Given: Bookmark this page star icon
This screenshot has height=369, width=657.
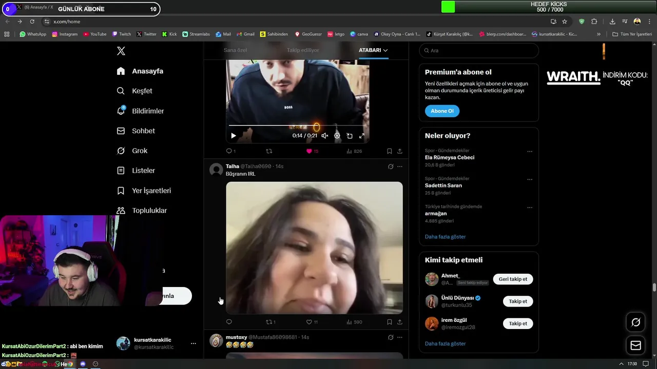Looking at the screenshot, I should pyautogui.click(x=565, y=22).
